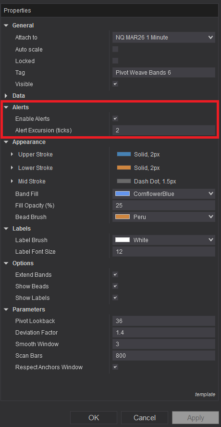Expand the Lower Stroke settings
221x427 pixels.
point(12,168)
